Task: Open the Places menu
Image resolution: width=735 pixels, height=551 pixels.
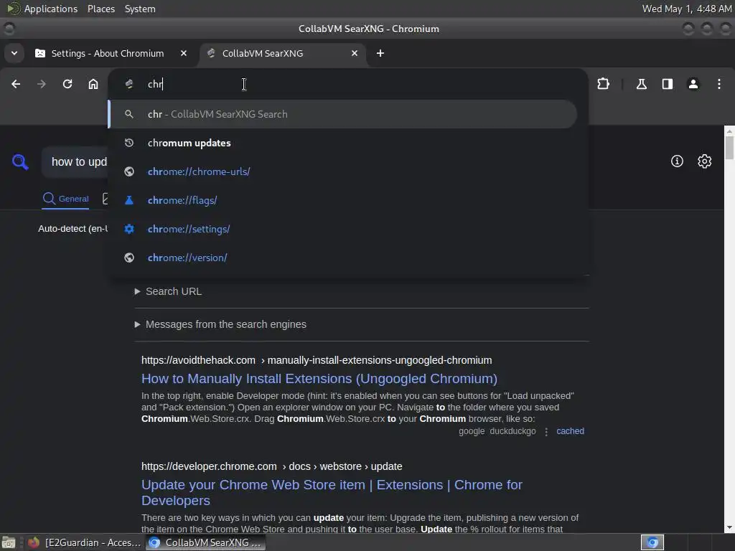Action: coord(100,9)
